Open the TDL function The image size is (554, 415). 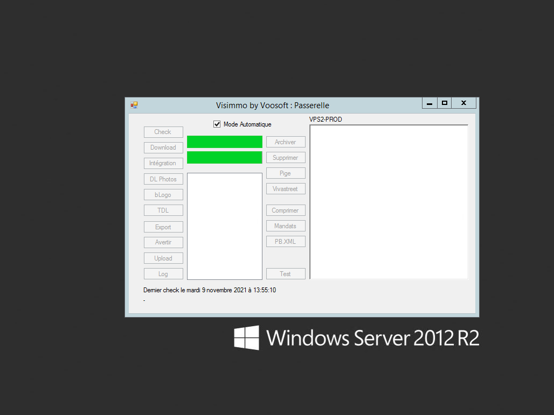(x=163, y=210)
